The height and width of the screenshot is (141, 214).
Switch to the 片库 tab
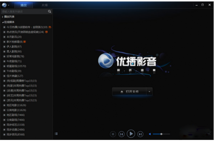(x=45, y=5)
